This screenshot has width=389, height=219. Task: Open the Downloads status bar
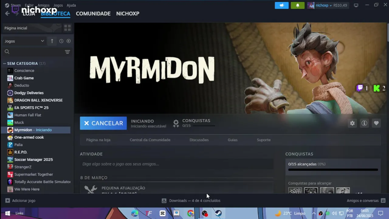click(191, 200)
